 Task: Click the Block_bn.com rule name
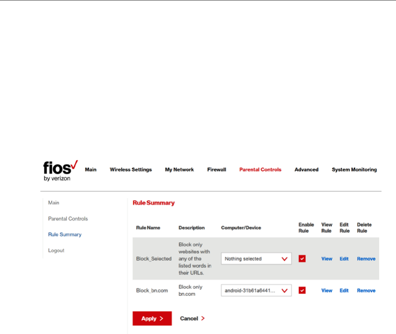(x=152, y=291)
